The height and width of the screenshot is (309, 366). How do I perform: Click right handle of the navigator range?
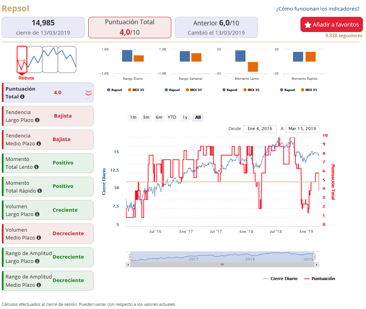click(314, 257)
